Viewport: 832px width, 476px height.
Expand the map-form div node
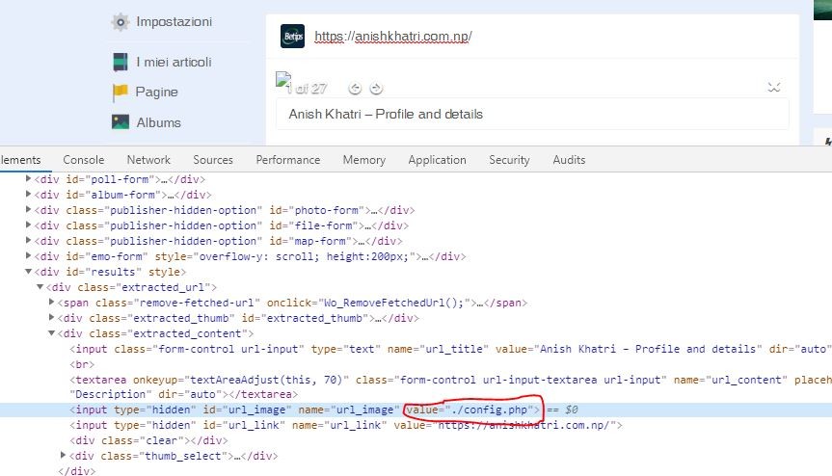[28, 240]
